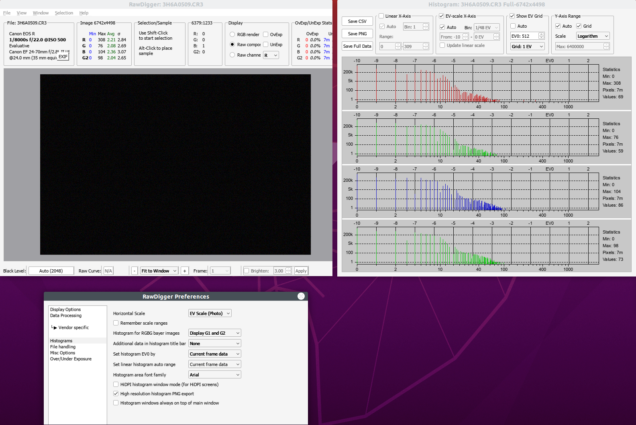Click the Save CSV button
636x425 pixels.
point(357,21)
